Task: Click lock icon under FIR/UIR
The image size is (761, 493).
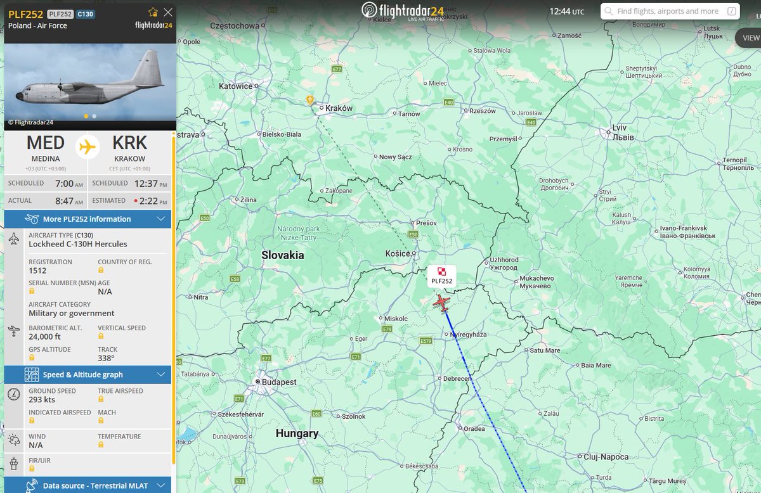Action: pyautogui.click(x=32, y=469)
